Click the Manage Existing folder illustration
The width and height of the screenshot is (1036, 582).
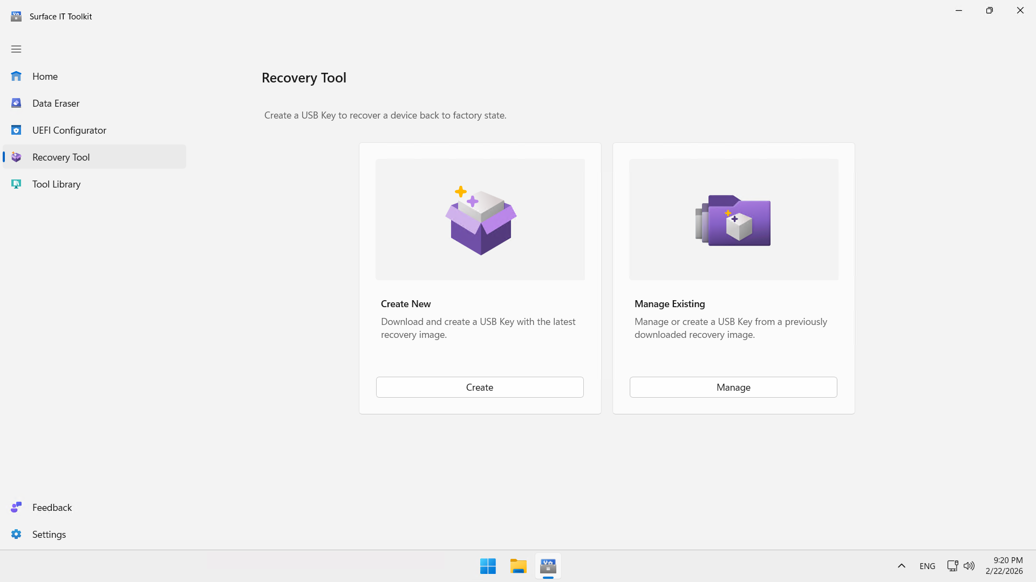coord(733,220)
